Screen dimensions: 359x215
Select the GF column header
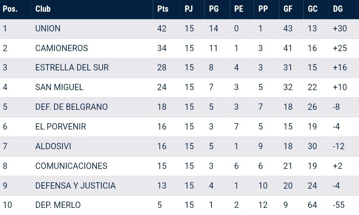pos(288,9)
